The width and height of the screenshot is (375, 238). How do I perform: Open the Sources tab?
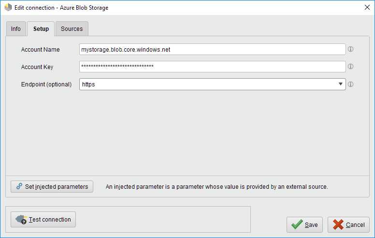(72, 29)
